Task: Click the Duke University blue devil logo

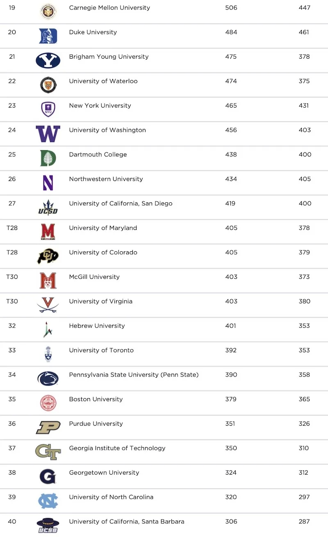Action: click(48, 36)
